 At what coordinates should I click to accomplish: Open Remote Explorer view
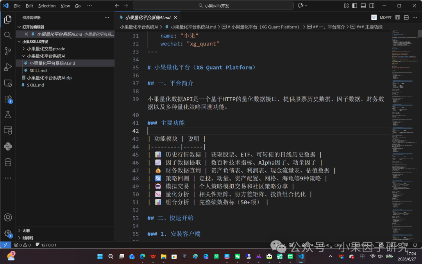click(8, 83)
